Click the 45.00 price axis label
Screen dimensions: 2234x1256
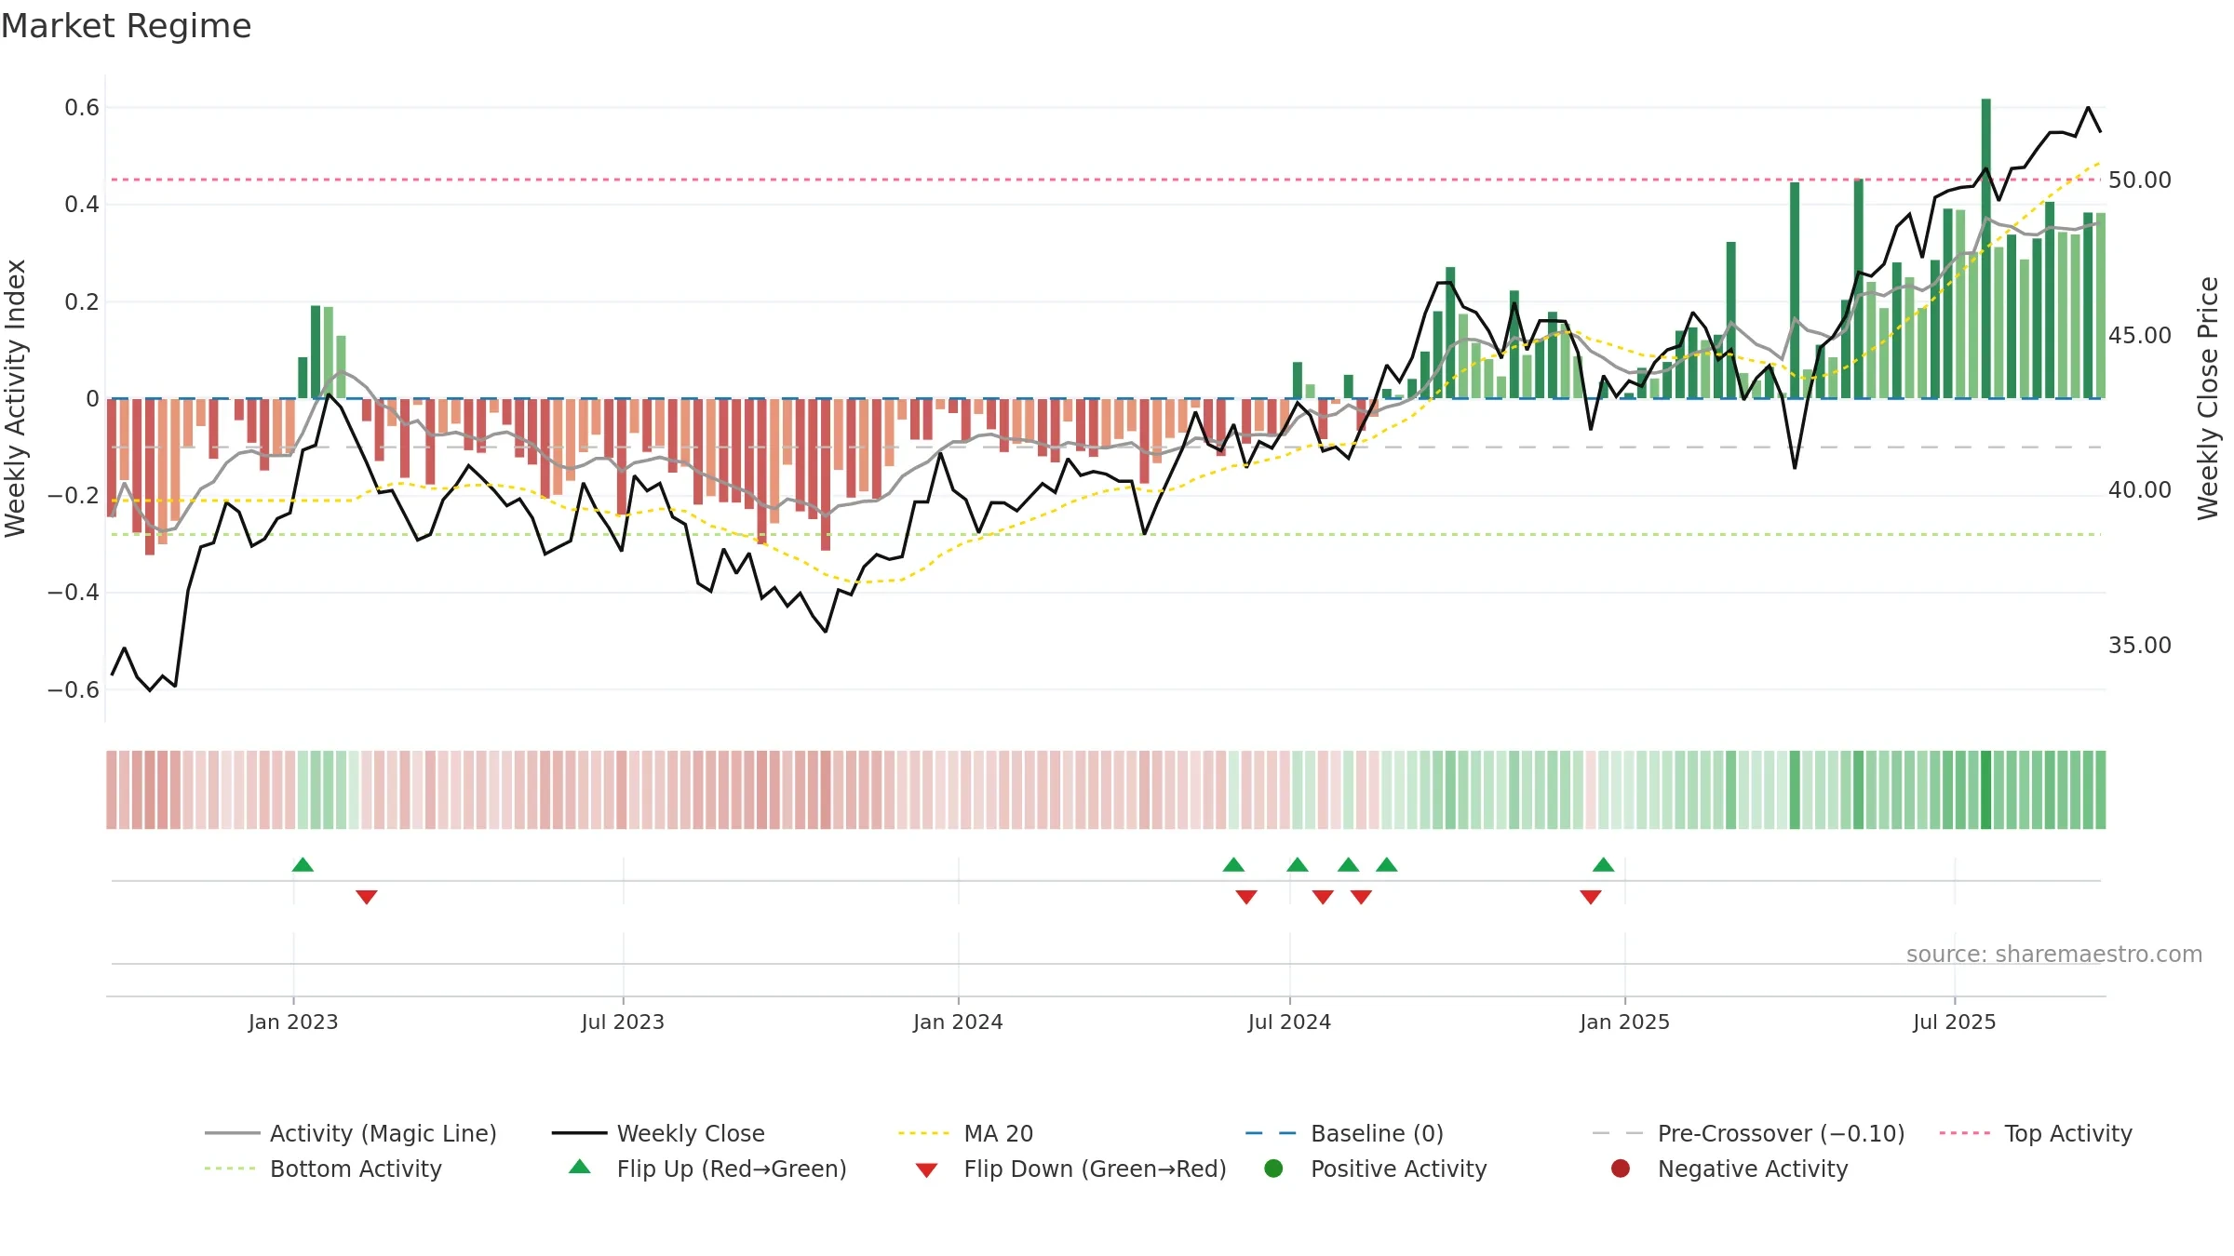tap(2139, 336)
